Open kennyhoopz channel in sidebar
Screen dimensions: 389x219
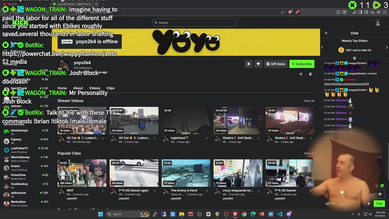coord(26,132)
